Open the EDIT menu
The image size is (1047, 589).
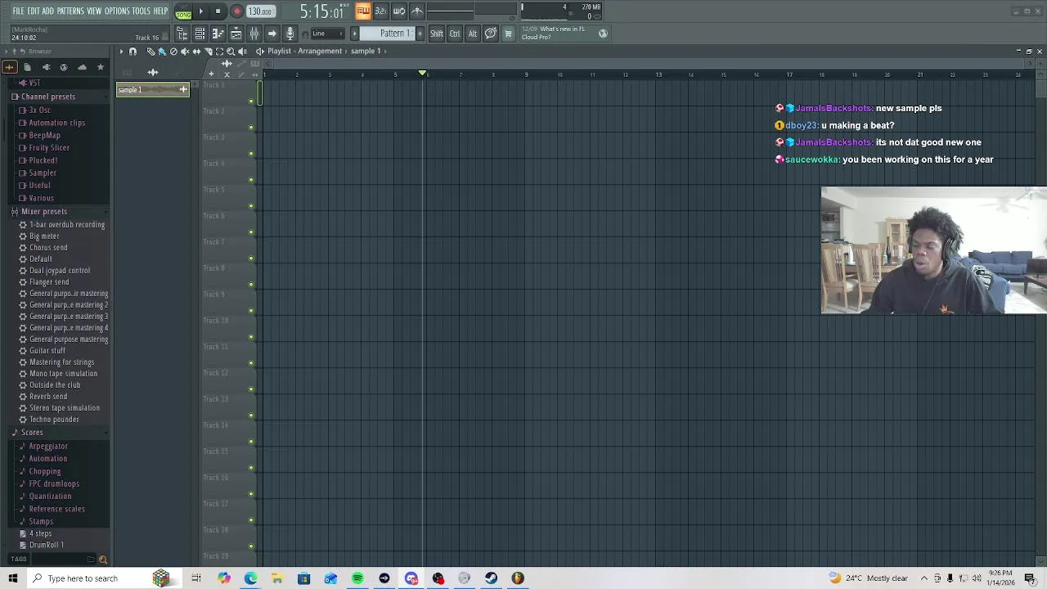point(33,11)
